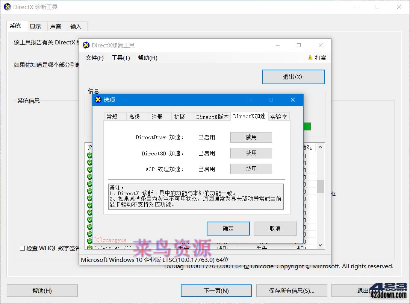Open the 文件(F) menu
This screenshot has height=304, width=410.
coord(94,58)
